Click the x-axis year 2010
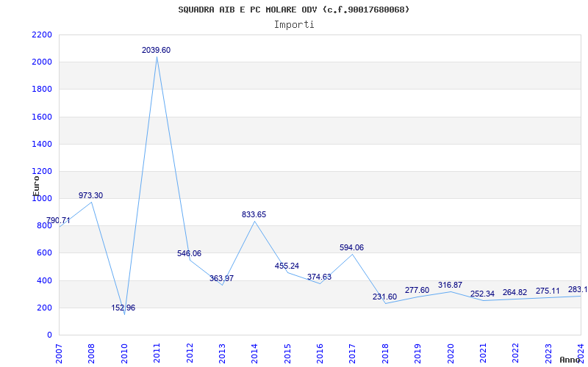 point(124,354)
